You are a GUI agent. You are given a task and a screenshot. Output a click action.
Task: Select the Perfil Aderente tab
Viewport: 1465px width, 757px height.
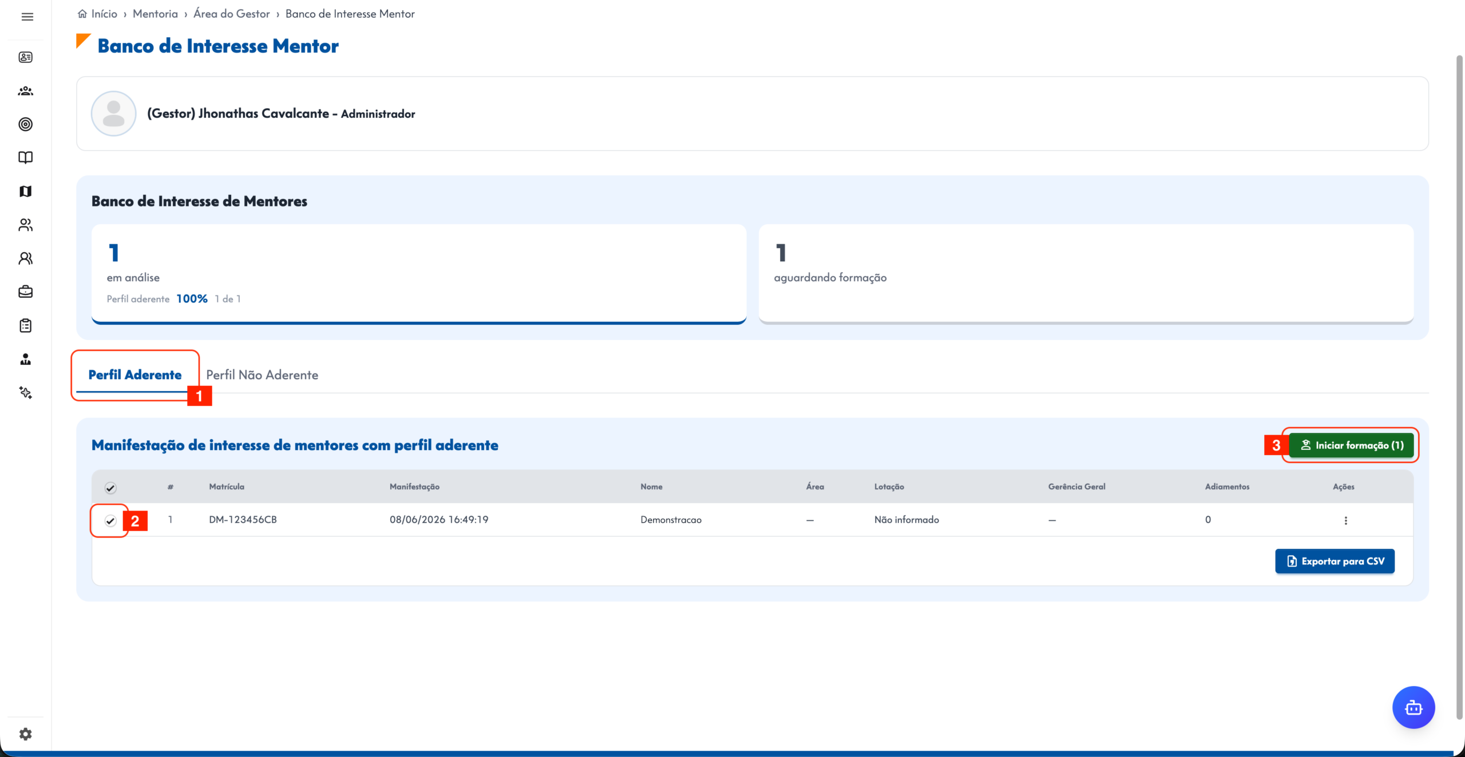(x=135, y=374)
